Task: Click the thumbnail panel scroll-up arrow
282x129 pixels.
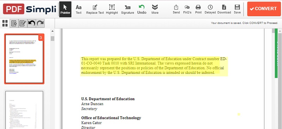Action: tap(52, 31)
